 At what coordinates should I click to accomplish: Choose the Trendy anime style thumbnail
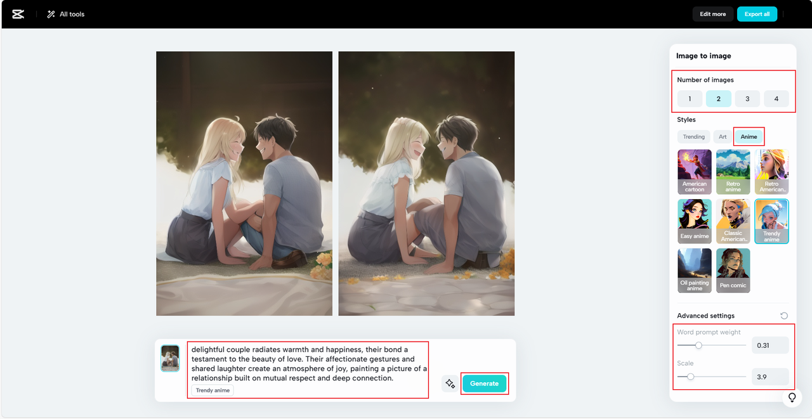coord(772,221)
